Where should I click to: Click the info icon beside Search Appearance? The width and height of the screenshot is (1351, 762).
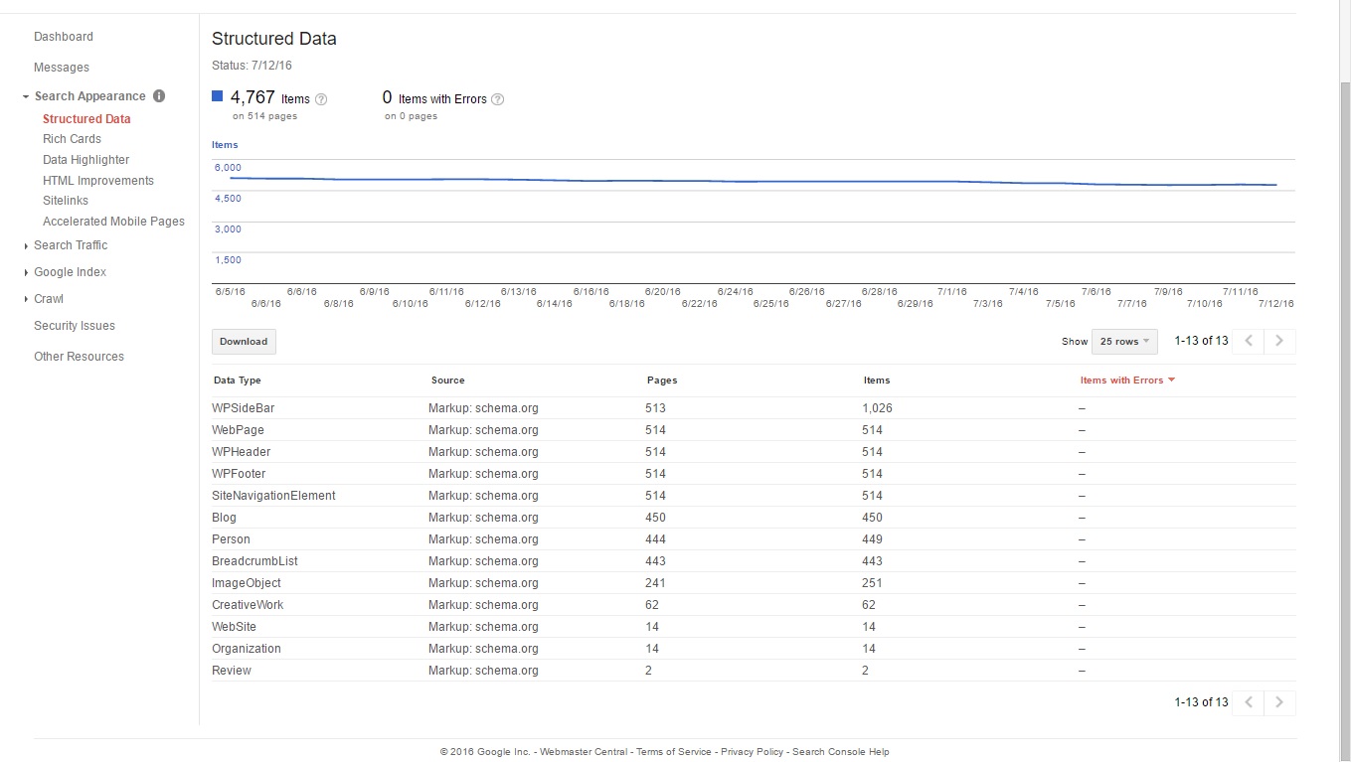[x=159, y=96]
